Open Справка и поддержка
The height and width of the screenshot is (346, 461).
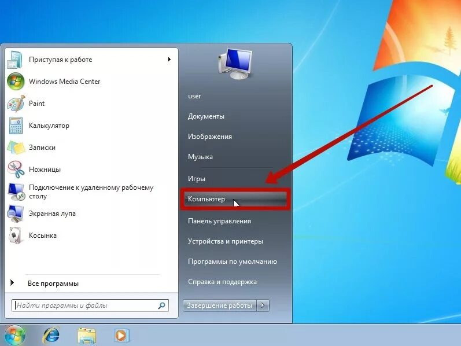tap(222, 282)
